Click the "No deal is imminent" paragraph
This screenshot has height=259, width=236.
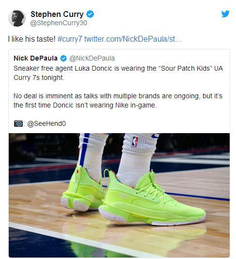[x=118, y=100]
